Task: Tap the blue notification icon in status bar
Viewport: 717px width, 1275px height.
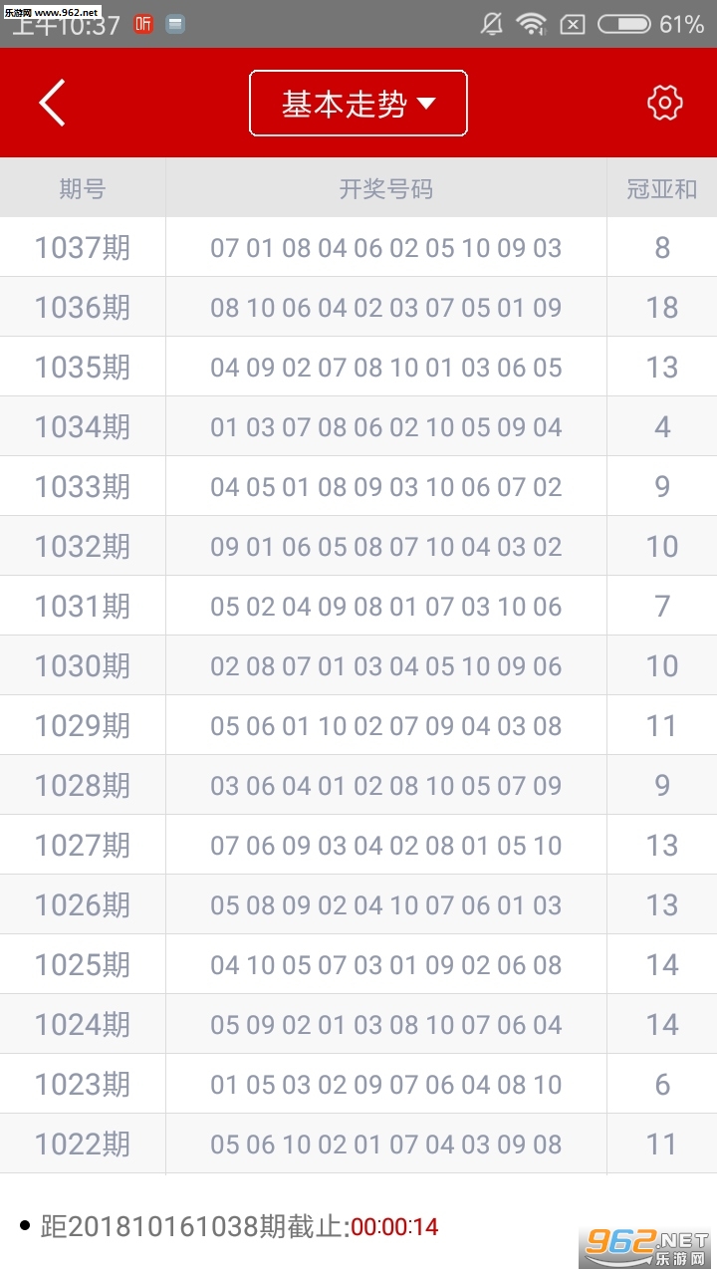Action: [x=175, y=24]
